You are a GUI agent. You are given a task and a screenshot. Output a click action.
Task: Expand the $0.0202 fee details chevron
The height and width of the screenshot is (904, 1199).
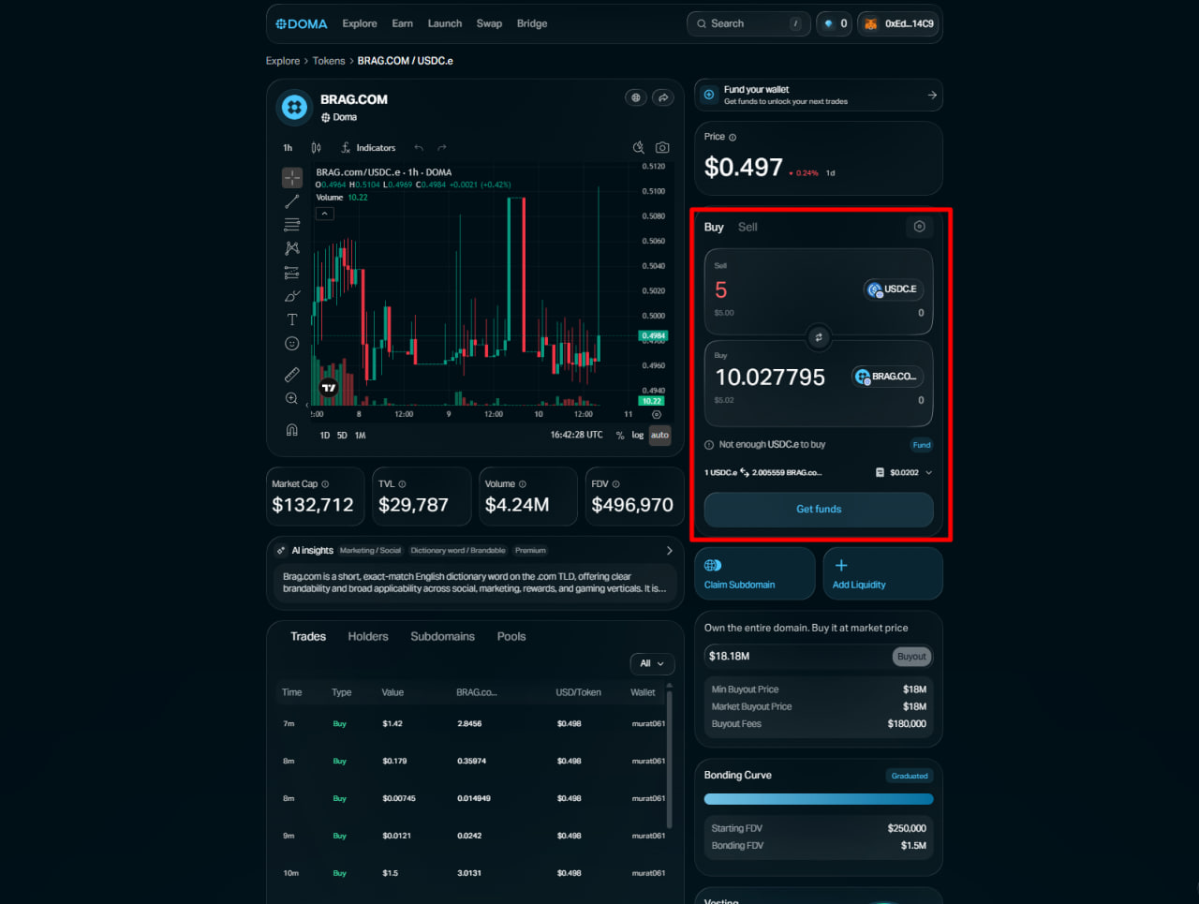928,473
